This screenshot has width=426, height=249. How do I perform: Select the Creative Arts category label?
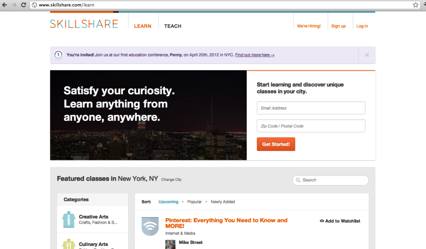coord(93,217)
